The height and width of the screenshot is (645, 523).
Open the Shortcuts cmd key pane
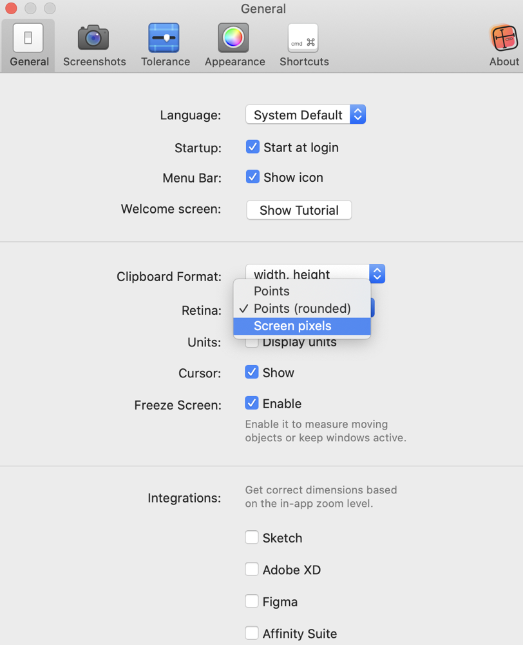(303, 45)
